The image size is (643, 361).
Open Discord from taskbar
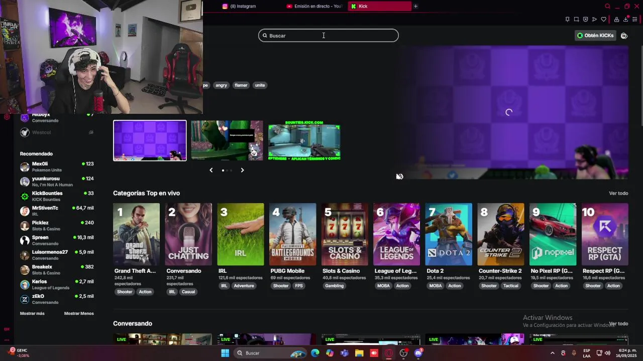(418, 353)
